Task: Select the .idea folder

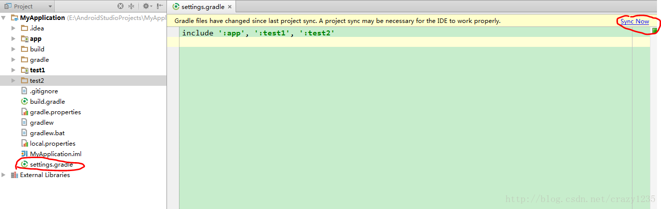Action: pyautogui.click(x=37, y=28)
